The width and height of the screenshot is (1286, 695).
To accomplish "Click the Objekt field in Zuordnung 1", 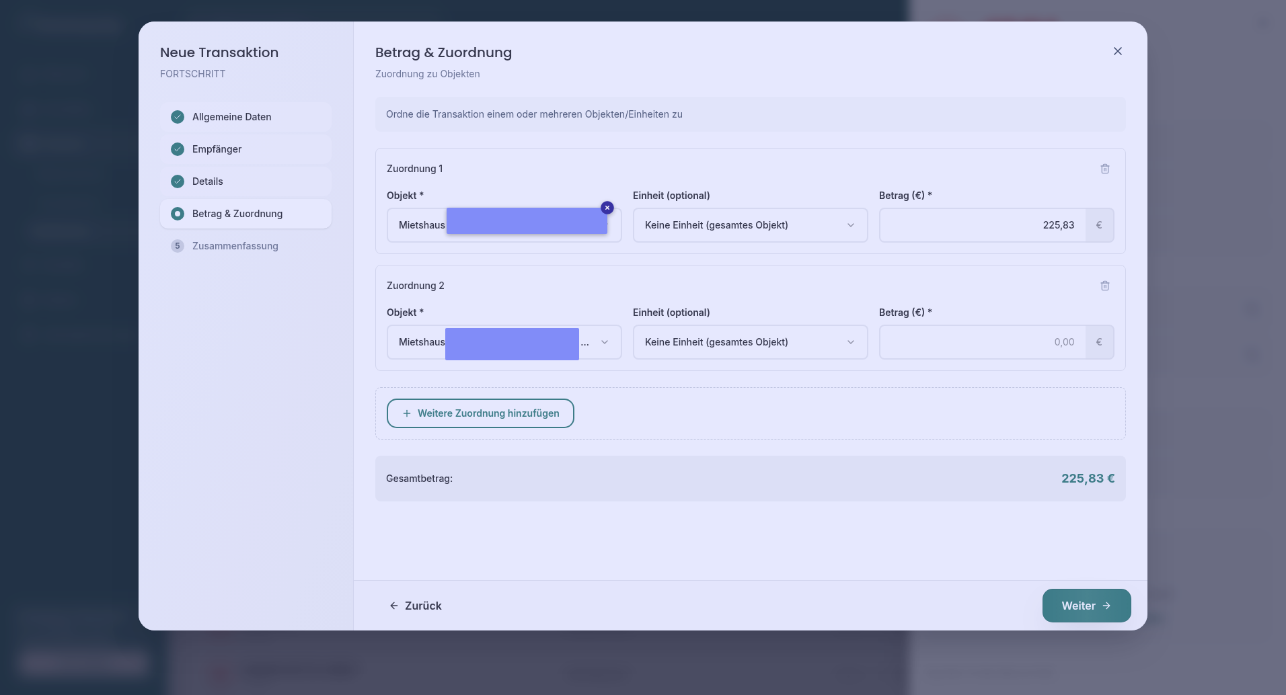I will tap(504, 225).
